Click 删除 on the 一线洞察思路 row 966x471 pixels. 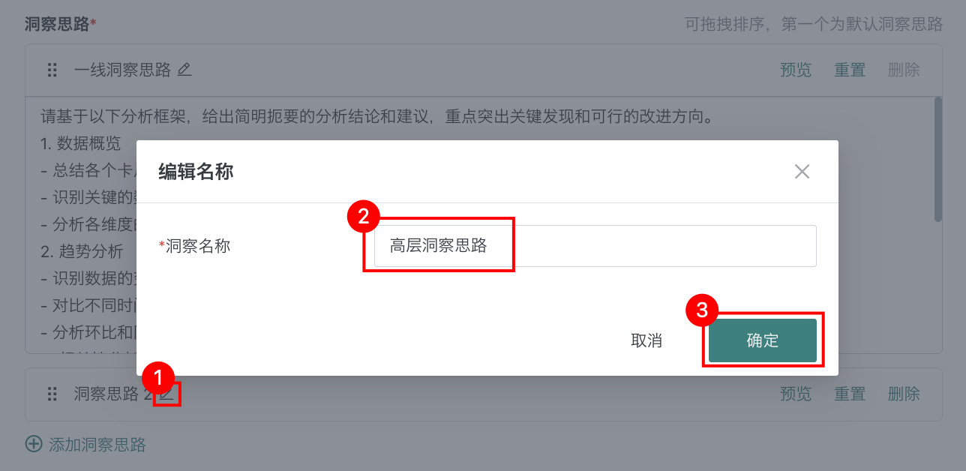click(x=904, y=70)
